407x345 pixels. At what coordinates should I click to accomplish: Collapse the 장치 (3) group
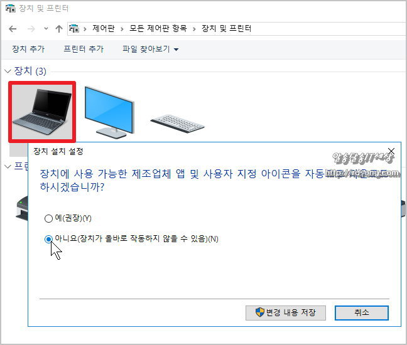point(8,71)
